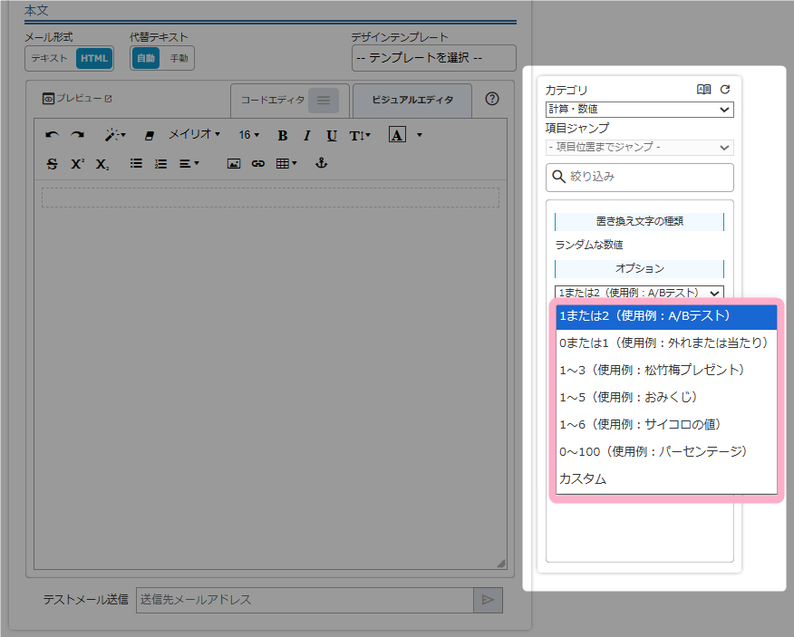
Task: Apply superscript formatting
Action: [77, 164]
